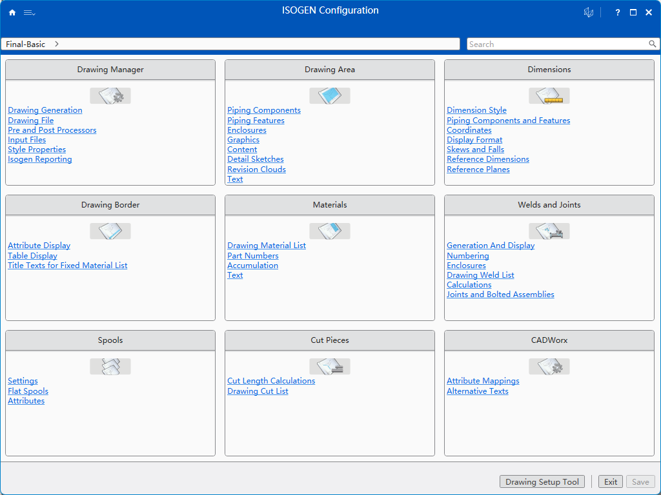Open Text link under Drawing Area

tap(235, 179)
